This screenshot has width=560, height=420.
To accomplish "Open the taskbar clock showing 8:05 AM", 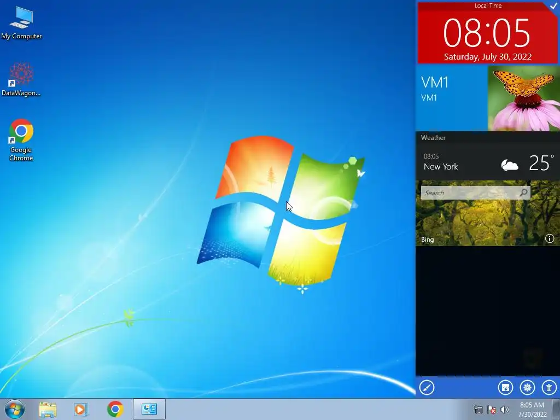I will point(532,410).
